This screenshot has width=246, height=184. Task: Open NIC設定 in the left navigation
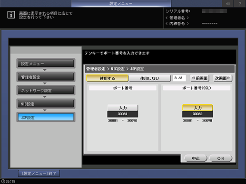coord(46,104)
